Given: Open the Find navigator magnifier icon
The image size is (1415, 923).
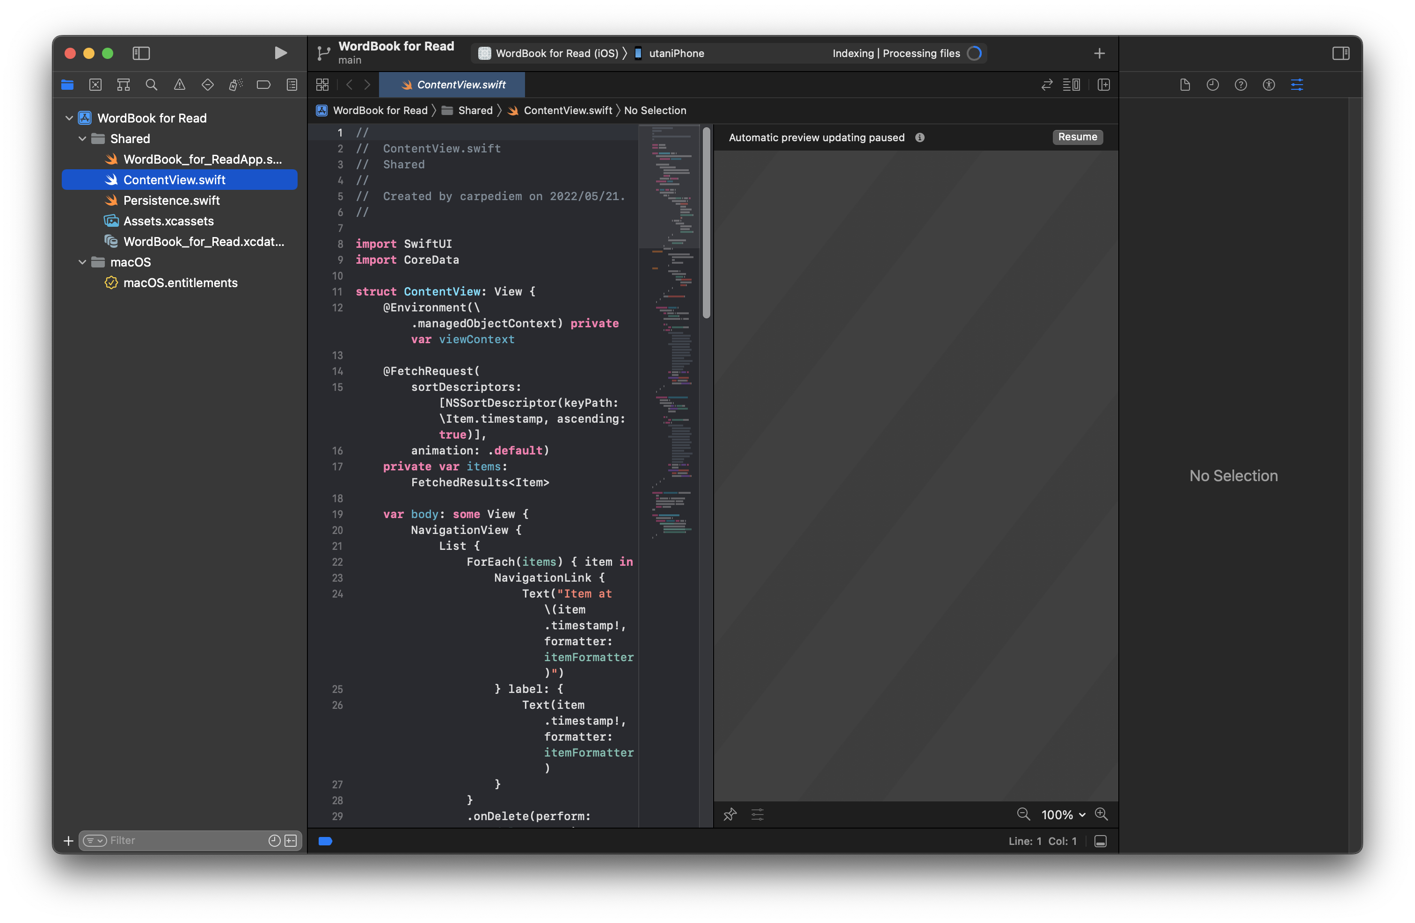Looking at the screenshot, I should point(152,85).
